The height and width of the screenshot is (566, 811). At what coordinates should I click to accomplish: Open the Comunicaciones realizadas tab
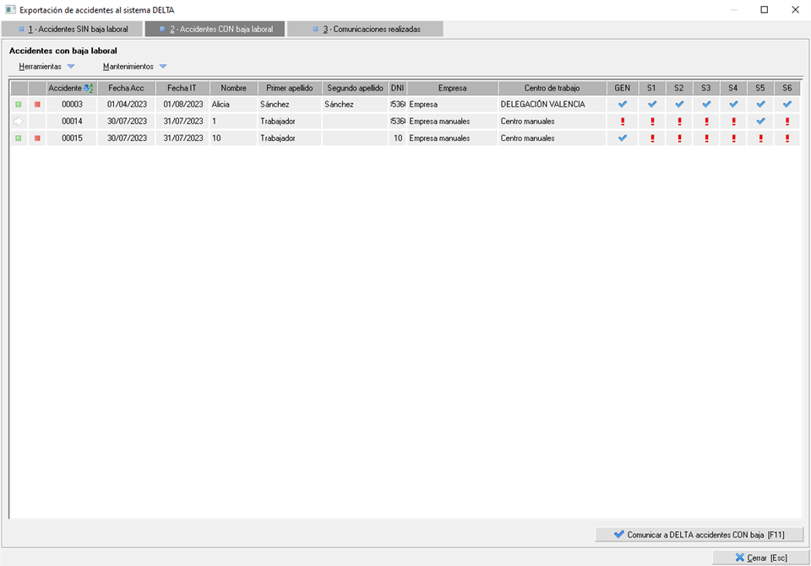[x=365, y=29]
